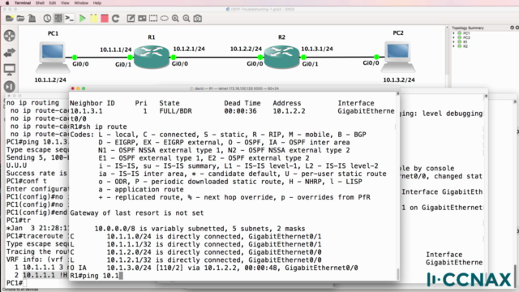The height and width of the screenshot is (292, 519).
Task: Expand PC2 in Topology Summary
Action: [x=453, y=37]
